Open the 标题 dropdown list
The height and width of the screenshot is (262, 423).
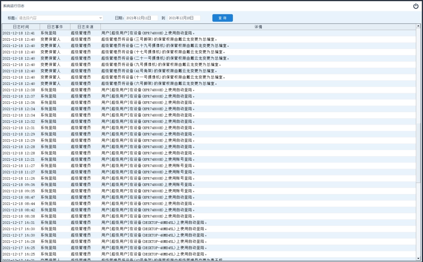coord(101,18)
